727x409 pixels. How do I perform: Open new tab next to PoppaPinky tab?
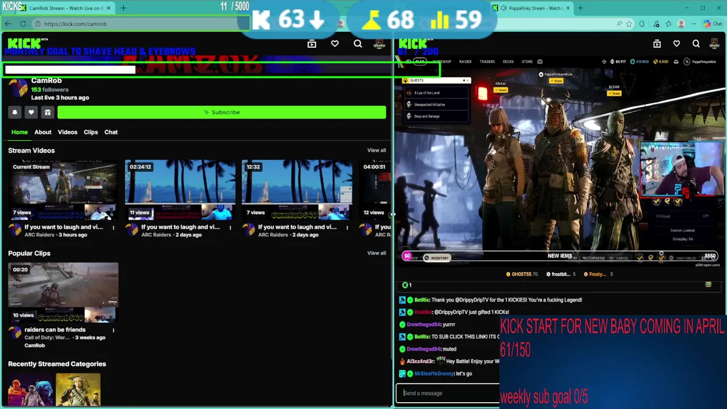coord(581,8)
